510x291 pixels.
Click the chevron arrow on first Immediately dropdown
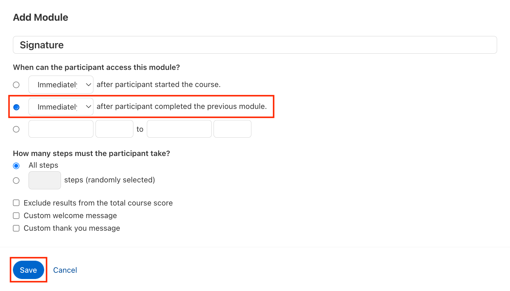(x=88, y=85)
